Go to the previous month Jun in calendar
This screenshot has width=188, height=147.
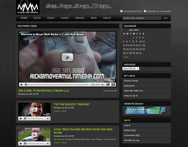point(125,57)
